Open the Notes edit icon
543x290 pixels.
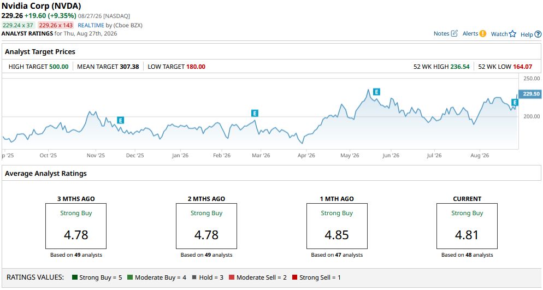(x=454, y=33)
